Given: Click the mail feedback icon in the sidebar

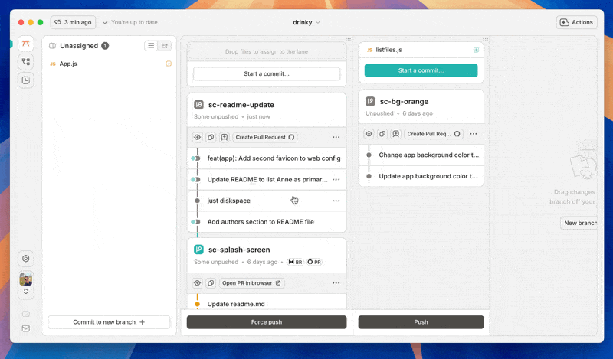Looking at the screenshot, I should point(26,328).
